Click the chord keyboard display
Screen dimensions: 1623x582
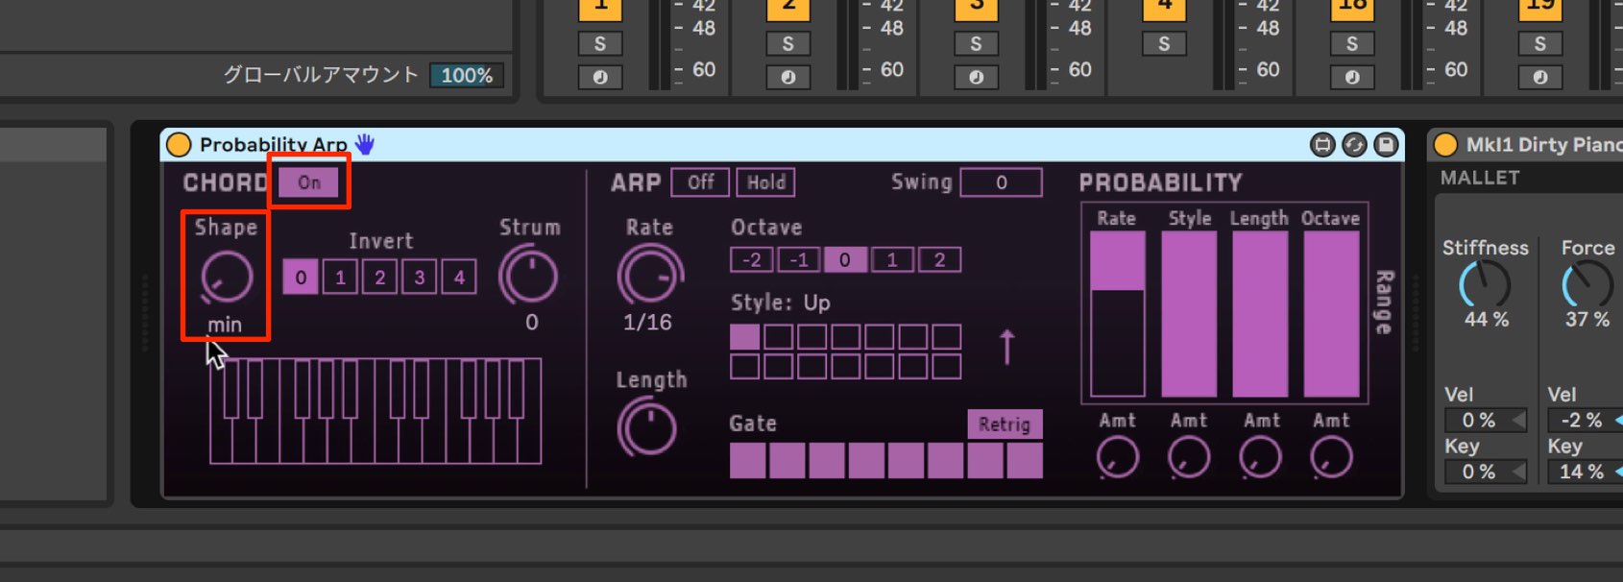click(x=375, y=411)
